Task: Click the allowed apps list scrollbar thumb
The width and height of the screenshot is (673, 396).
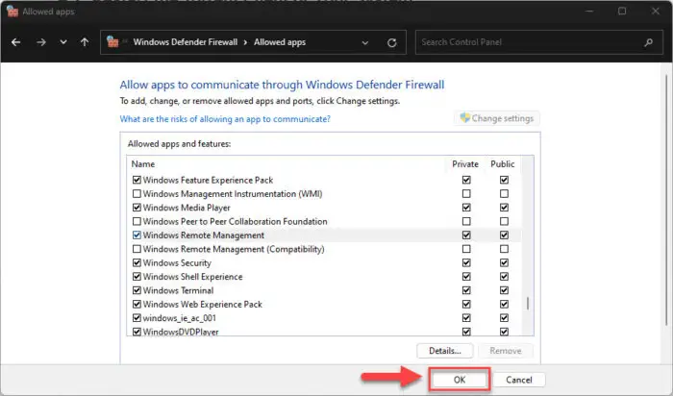Action: coord(528,304)
